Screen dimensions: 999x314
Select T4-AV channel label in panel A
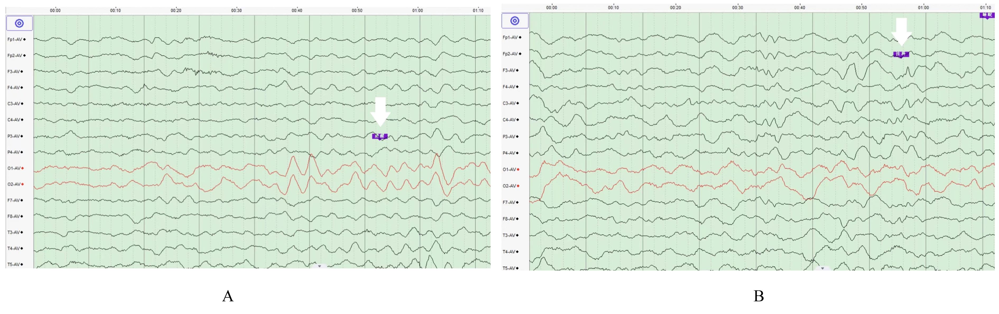(13, 248)
